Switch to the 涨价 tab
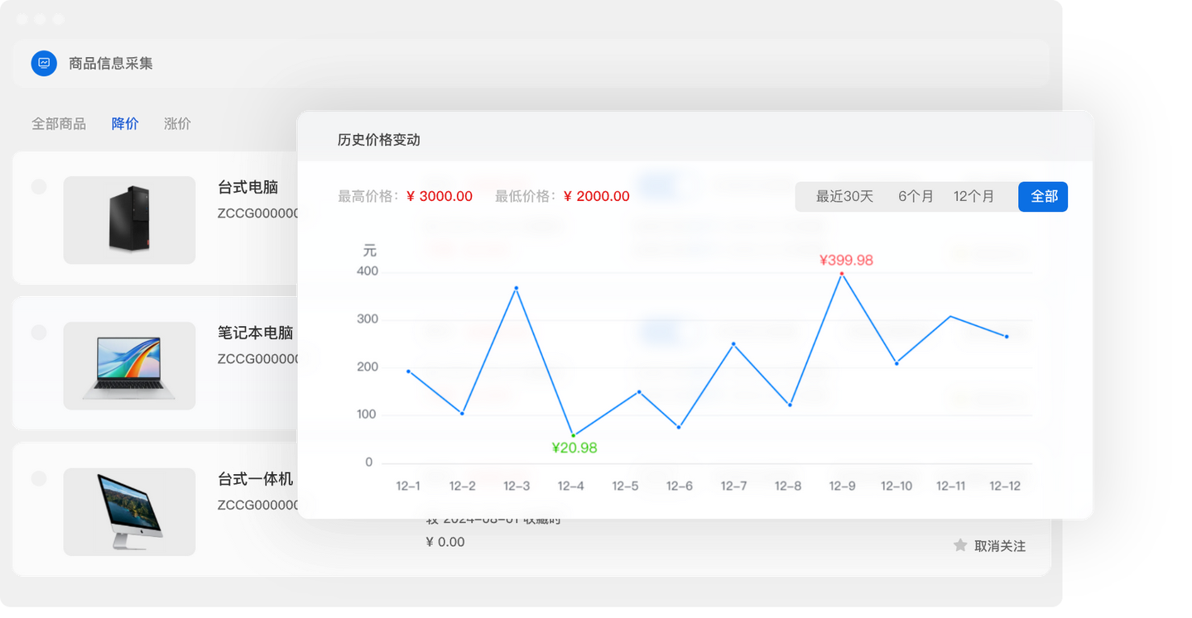1192x618 pixels. 177,123
